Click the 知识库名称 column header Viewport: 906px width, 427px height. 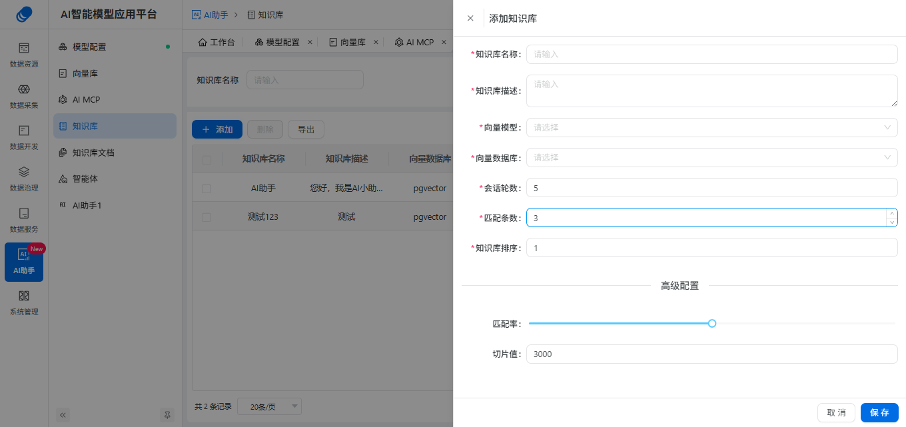[x=263, y=159]
